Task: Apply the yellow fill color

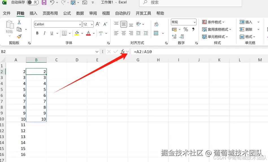Action: [x=77, y=33]
